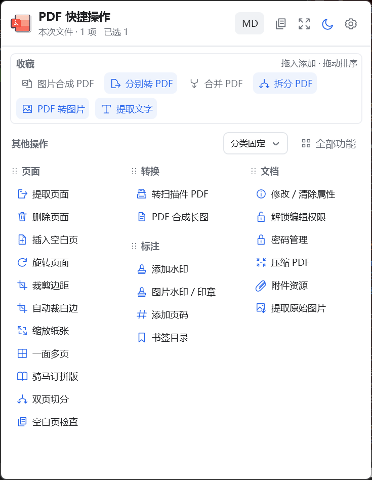The width and height of the screenshot is (372, 480).
Task: Click the 缩放纸张 scale icon
Action: [22, 331]
